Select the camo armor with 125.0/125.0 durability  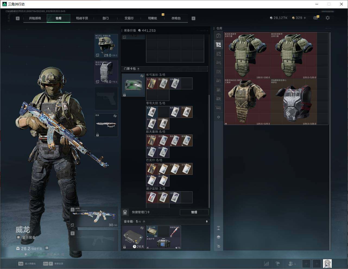[x=248, y=102]
